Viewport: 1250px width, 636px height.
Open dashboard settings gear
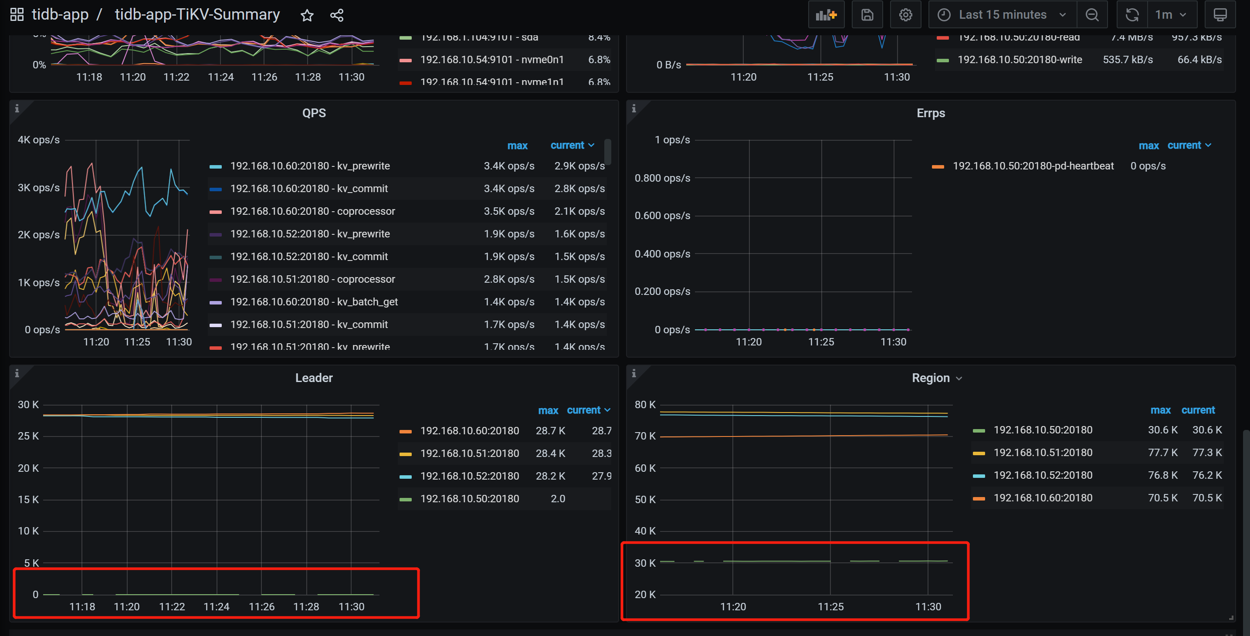tap(905, 15)
